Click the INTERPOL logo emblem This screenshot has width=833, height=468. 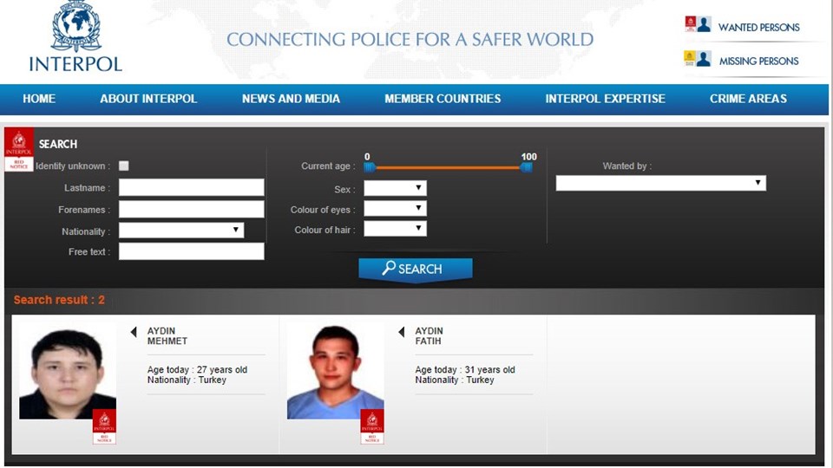(x=75, y=29)
